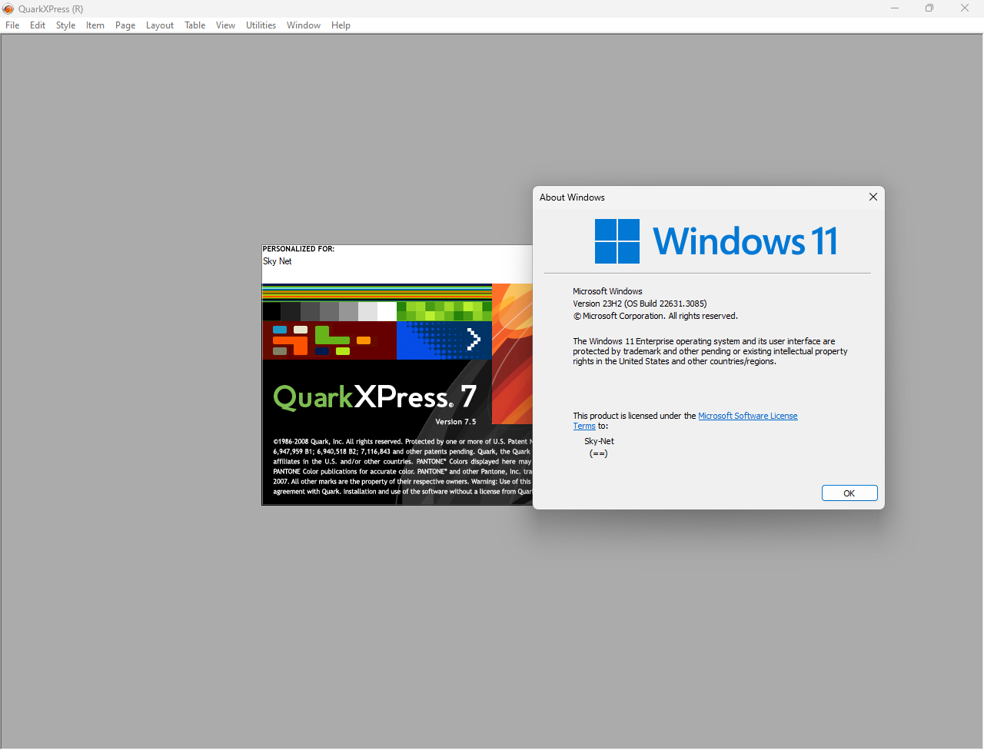
Task: Click the 'Sky Net' name on splash screen
Action: 278,261
